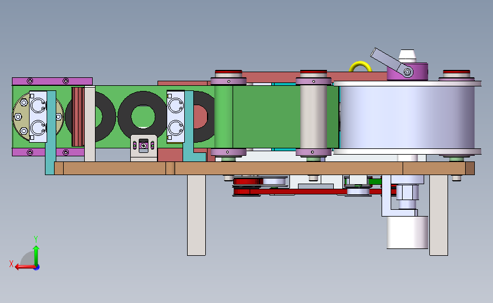Click the blue Z axis dot of triad
493x303 pixels.
pos(37,267)
